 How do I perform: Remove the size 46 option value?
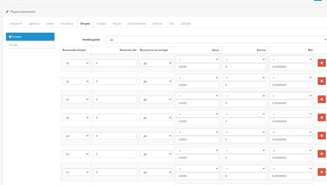coord(322,118)
